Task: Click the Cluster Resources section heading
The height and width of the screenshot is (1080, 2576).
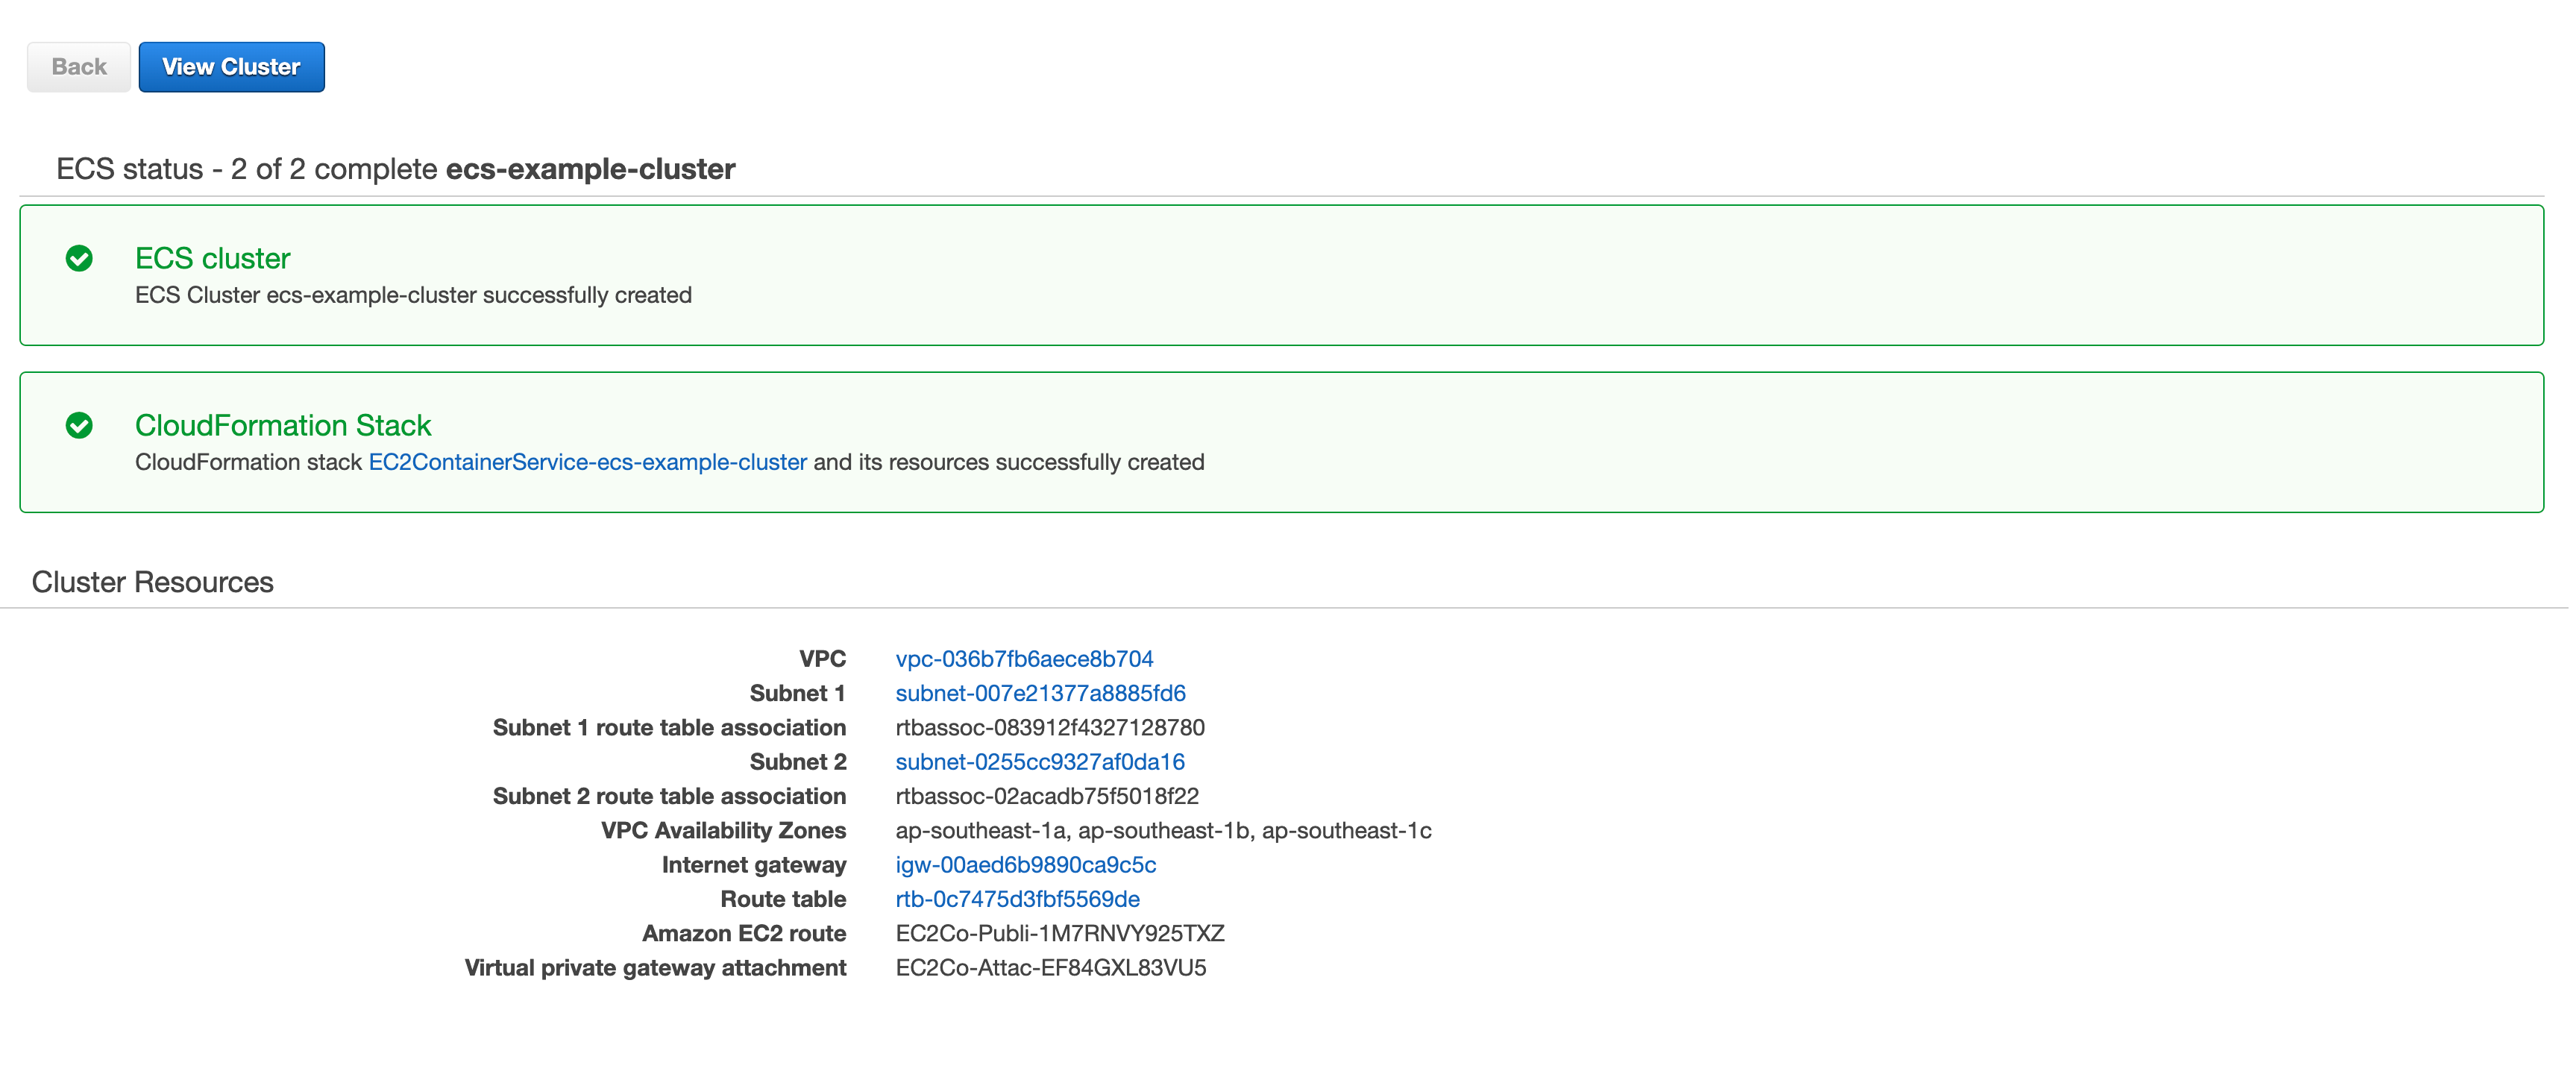Action: [x=152, y=582]
